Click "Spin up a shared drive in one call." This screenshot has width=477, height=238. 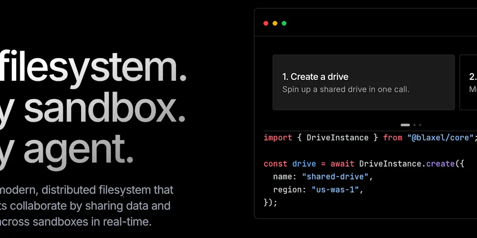(x=346, y=89)
